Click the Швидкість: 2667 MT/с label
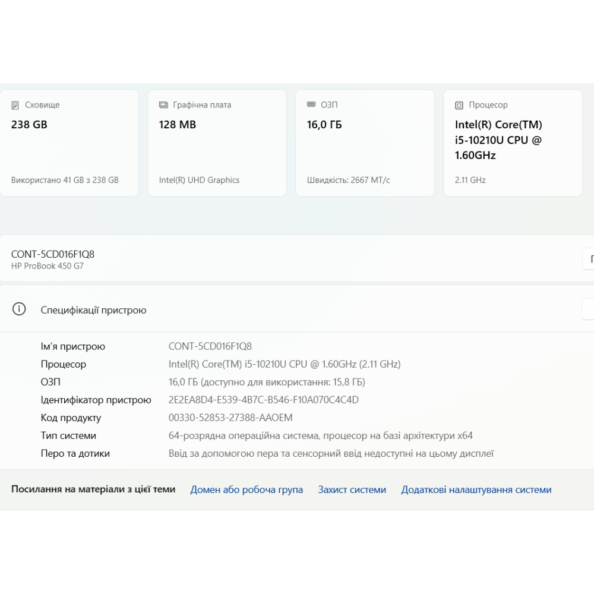This screenshot has width=594, height=594. point(348,180)
